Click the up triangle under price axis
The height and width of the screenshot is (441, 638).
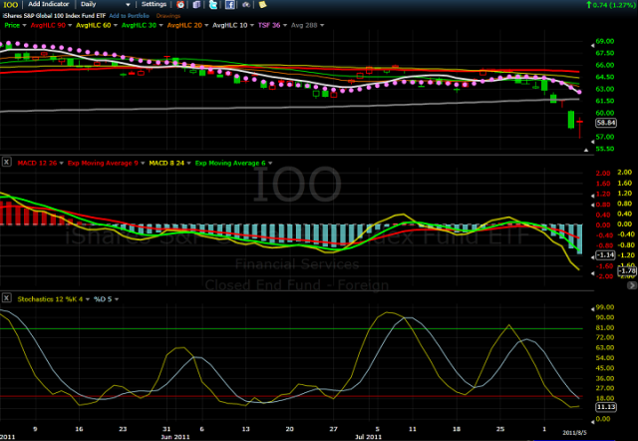586,150
